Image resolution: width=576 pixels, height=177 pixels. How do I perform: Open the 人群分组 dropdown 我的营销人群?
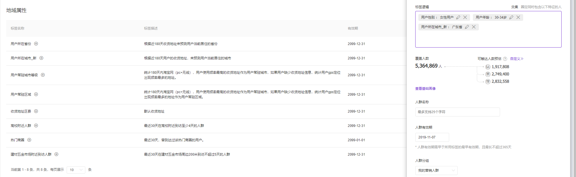tap(436, 171)
